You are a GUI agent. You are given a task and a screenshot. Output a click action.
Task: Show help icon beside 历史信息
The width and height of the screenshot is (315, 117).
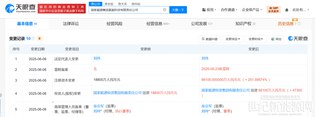pos(299,24)
